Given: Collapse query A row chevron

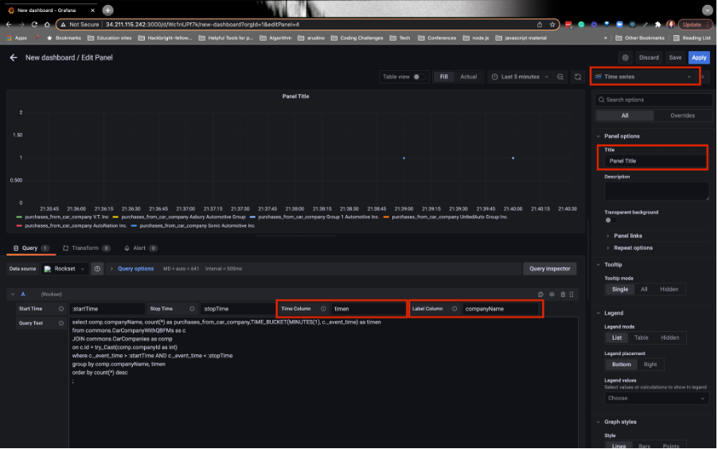Looking at the screenshot, I should (x=13, y=295).
